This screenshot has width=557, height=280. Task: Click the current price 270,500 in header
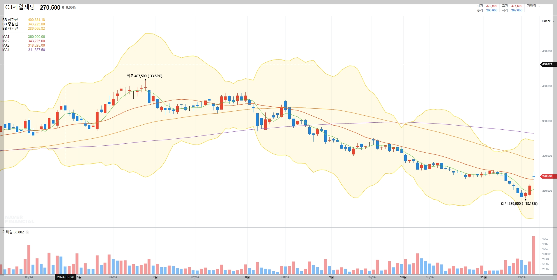(x=50, y=8)
